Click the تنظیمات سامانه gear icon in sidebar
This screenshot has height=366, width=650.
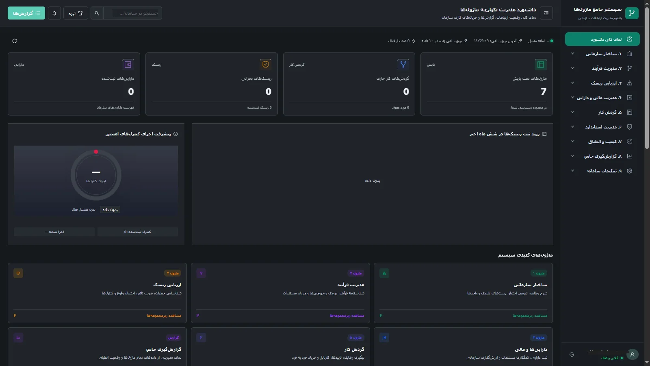click(629, 171)
